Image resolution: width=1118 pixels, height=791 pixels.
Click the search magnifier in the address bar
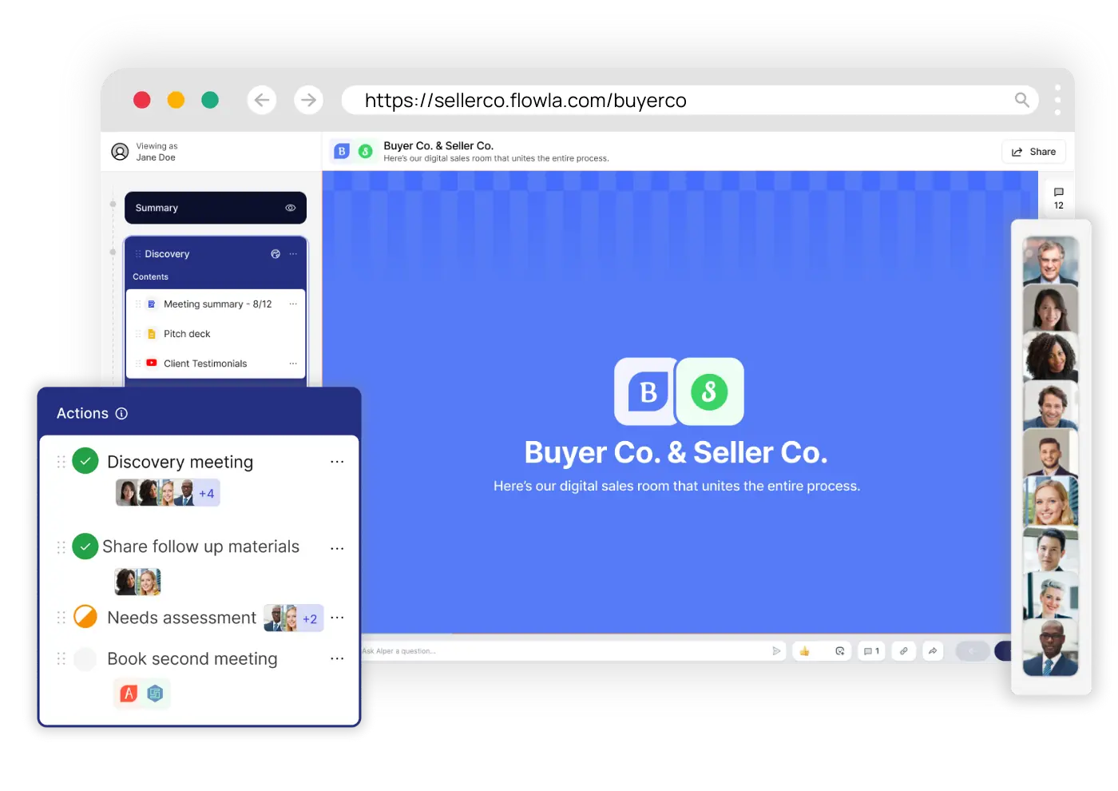[x=1021, y=100]
